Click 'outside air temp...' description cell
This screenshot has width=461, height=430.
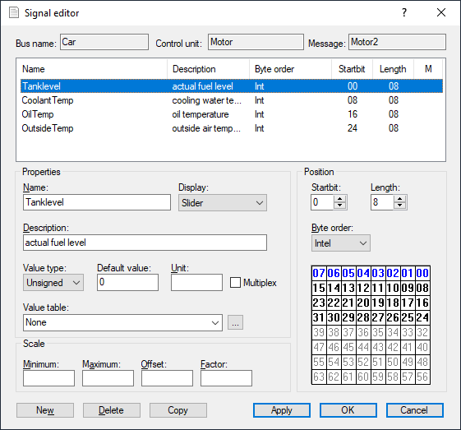pyautogui.click(x=206, y=128)
